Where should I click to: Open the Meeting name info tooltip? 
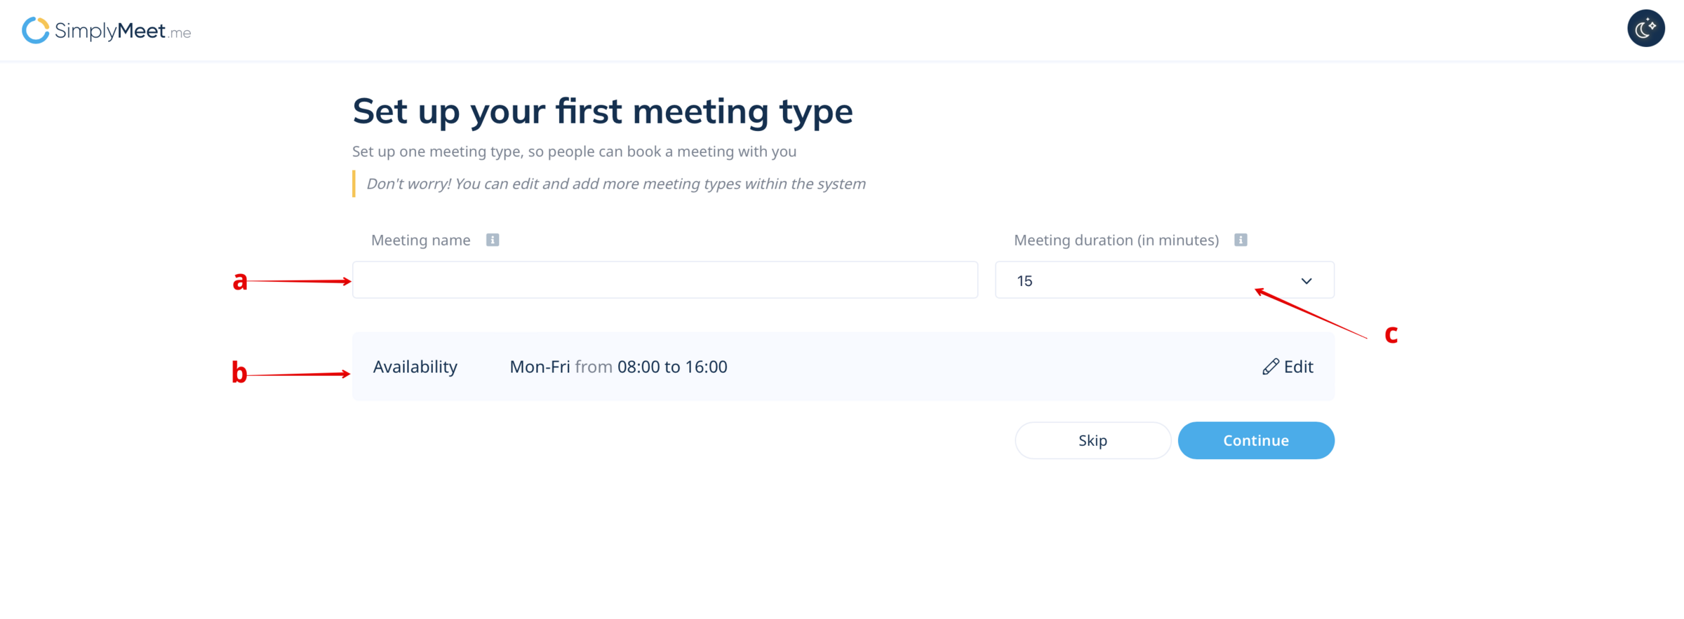tap(493, 239)
